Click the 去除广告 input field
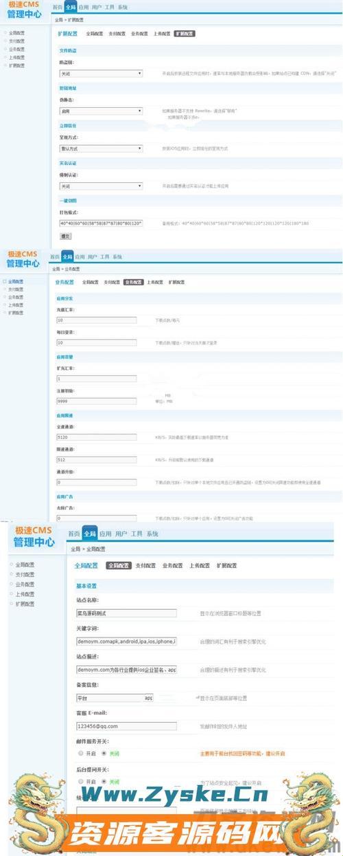 click(97, 518)
